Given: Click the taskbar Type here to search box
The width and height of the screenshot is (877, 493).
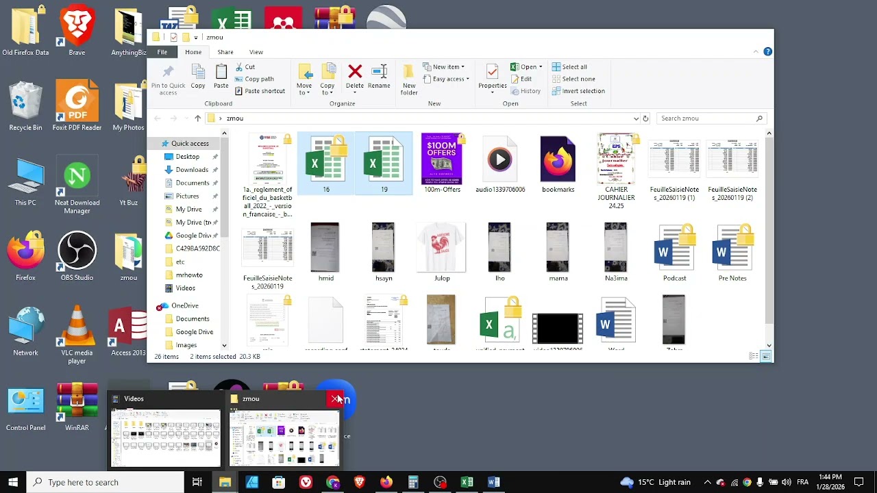Looking at the screenshot, I should 106,482.
